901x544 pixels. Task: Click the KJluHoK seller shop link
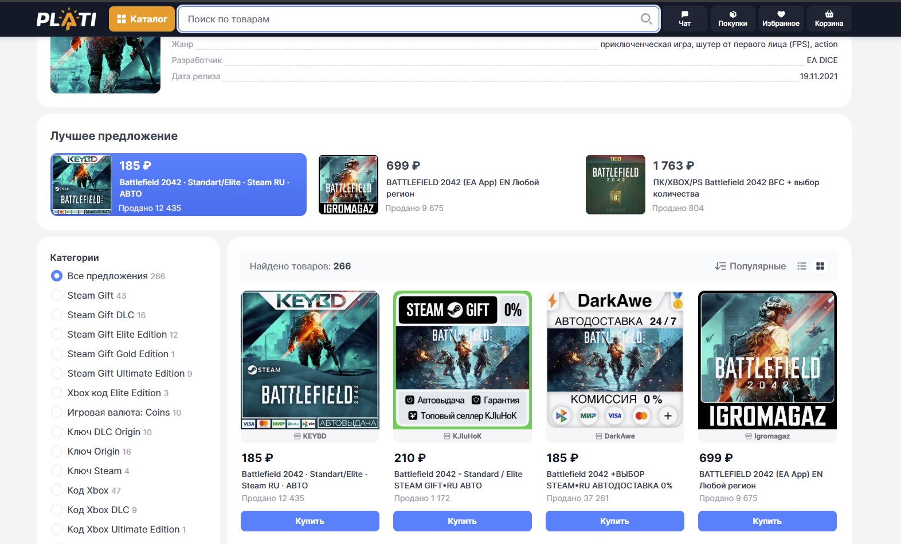(463, 436)
